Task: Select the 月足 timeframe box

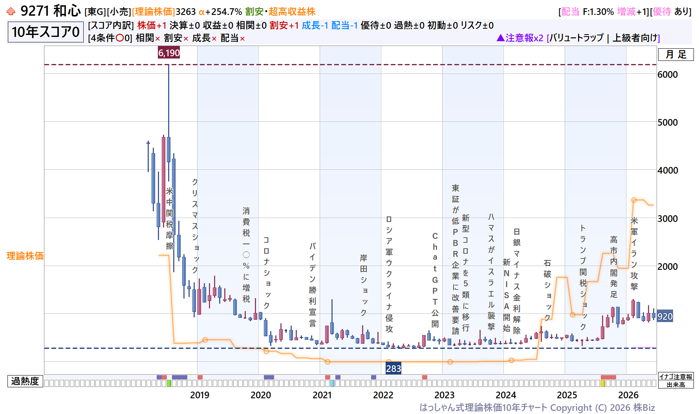Action: [676, 55]
